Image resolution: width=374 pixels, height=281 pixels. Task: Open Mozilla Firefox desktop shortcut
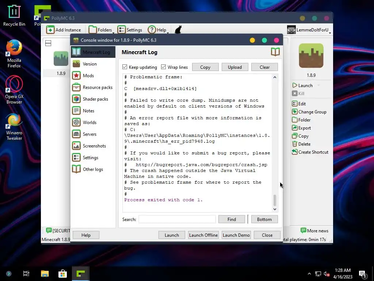[x=14, y=54]
